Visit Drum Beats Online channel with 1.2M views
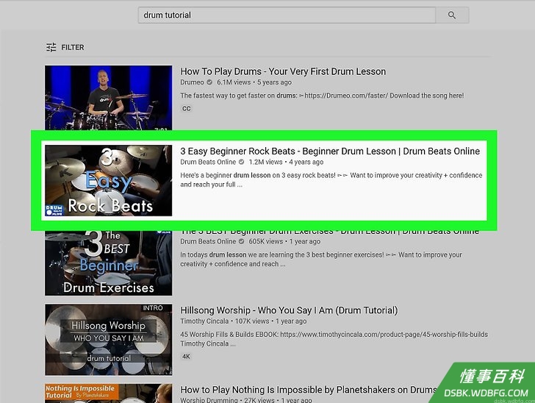Screen dimensions: 535x403 tap(208, 162)
